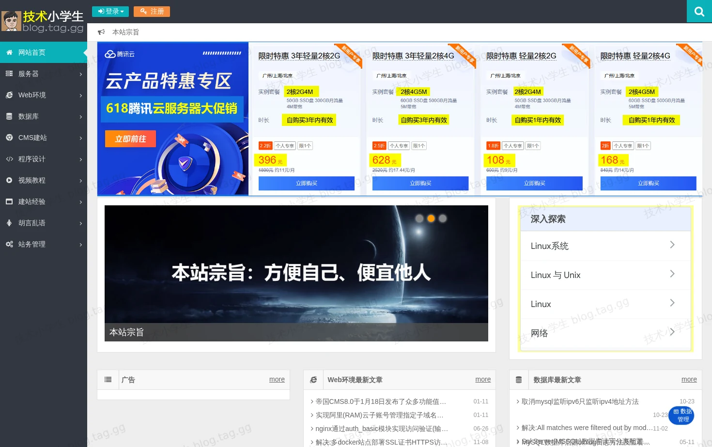Click the browser icon beside Web环境
Viewport: 712px width, 447px height.
(x=9, y=95)
